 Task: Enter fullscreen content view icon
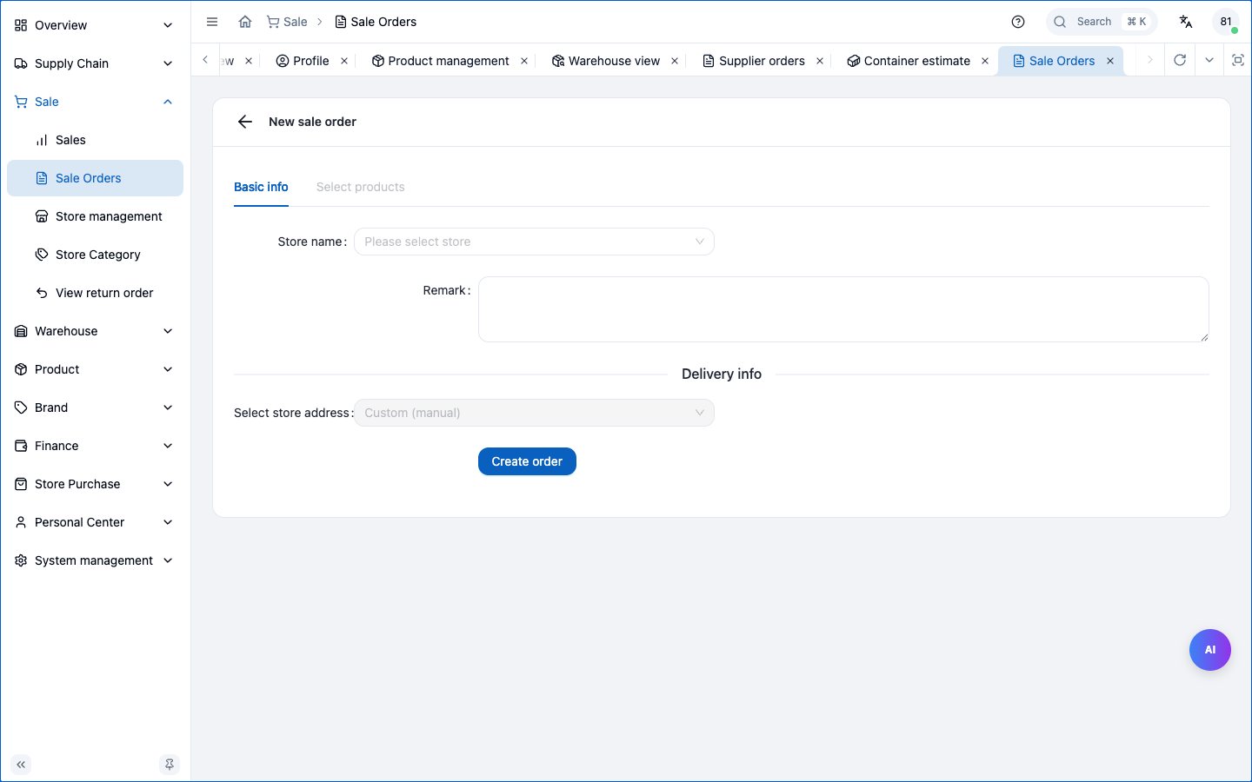pos(1238,60)
